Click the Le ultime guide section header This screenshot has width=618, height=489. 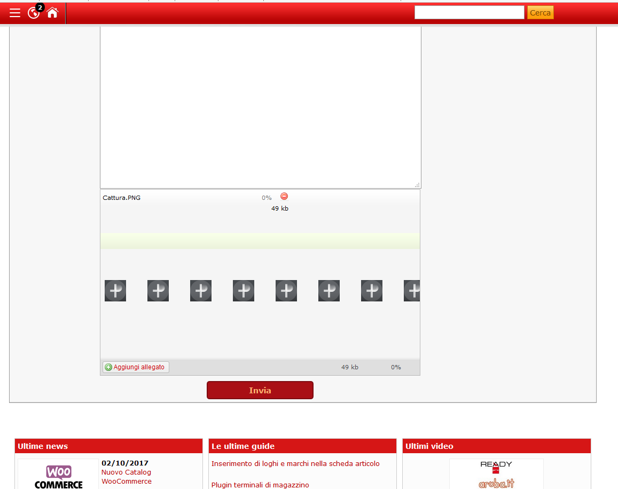point(302,446)
